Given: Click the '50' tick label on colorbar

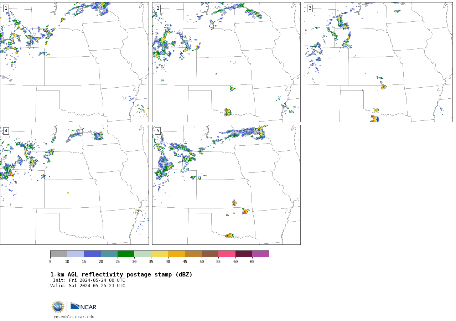Looking at the screenshot, I should [202, 262].
